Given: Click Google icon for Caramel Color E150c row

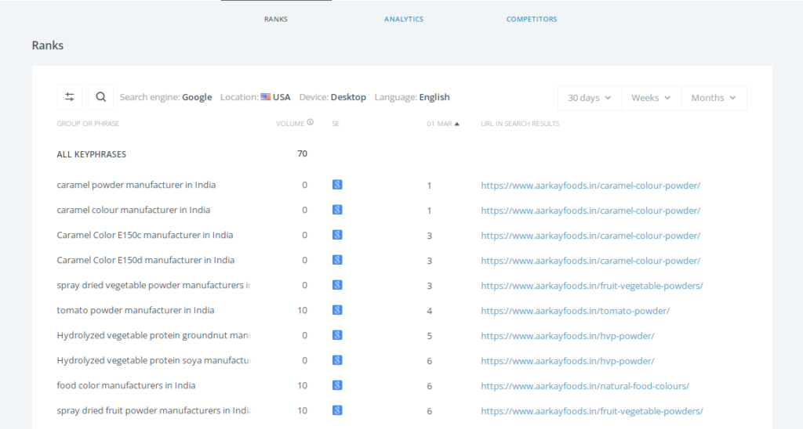Looking at the screenshot, I should [337, 235].
